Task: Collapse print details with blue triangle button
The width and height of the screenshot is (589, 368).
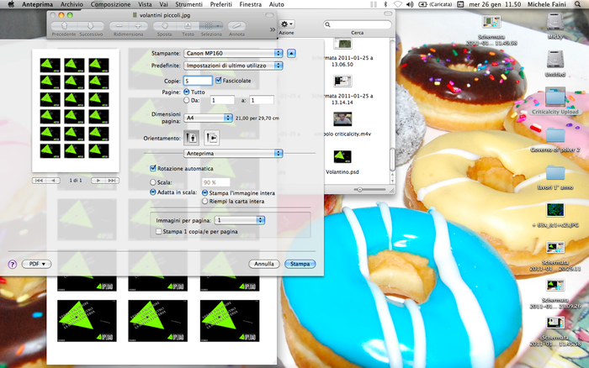Action: coord(291,53)
